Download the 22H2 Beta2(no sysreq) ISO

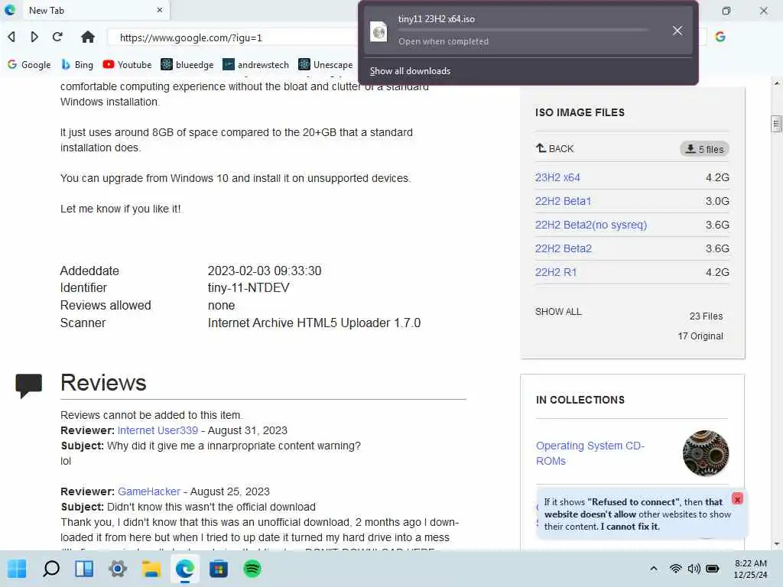click(x=591, y=225)
